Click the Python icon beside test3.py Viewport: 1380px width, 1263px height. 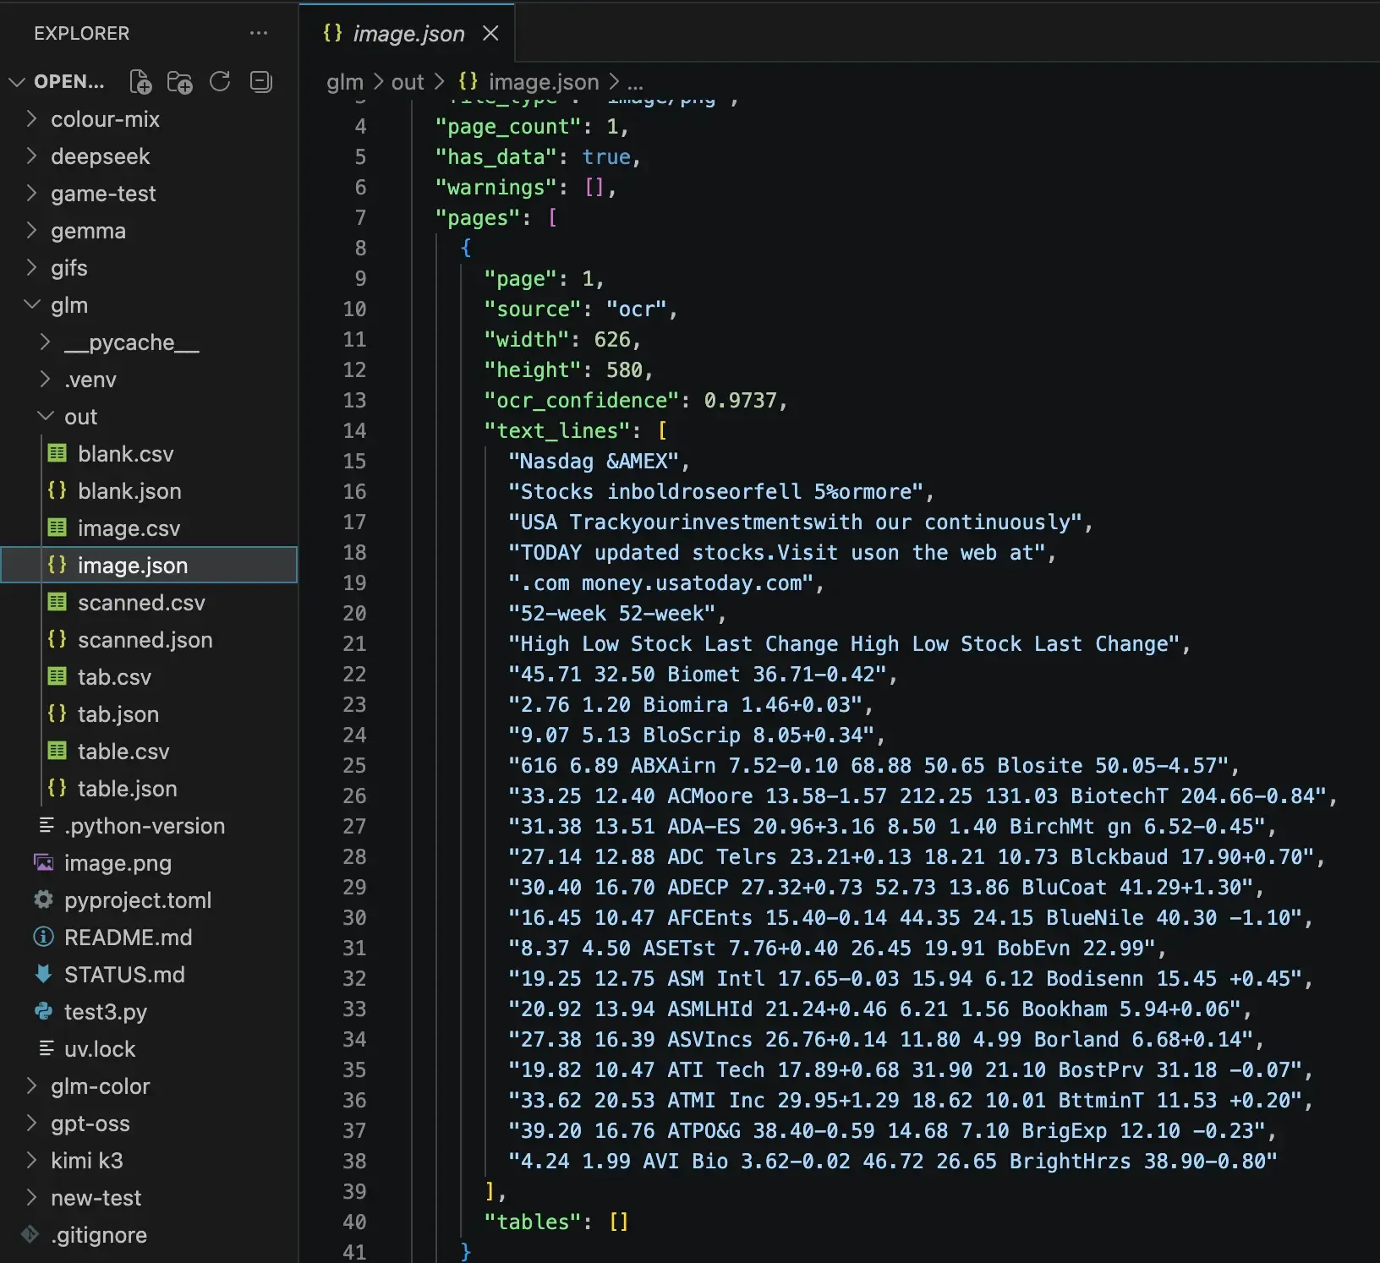pyautogui.click(x=43, y=1011)
